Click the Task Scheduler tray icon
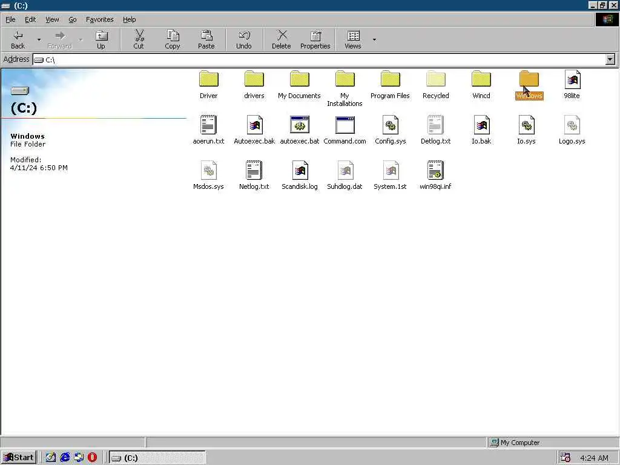This screenshot has width=620, height=465. coord(566,458)
